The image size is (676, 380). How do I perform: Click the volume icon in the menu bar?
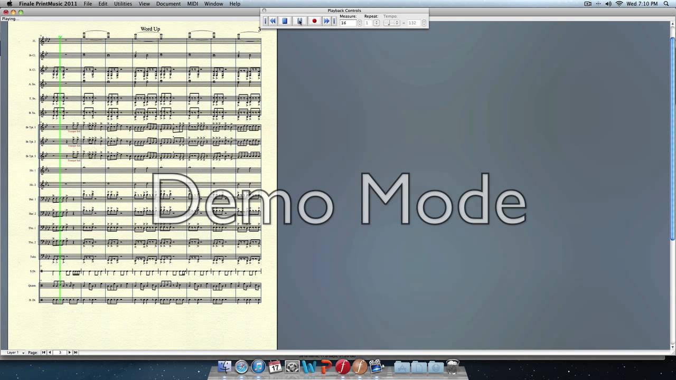pos(608,4)
